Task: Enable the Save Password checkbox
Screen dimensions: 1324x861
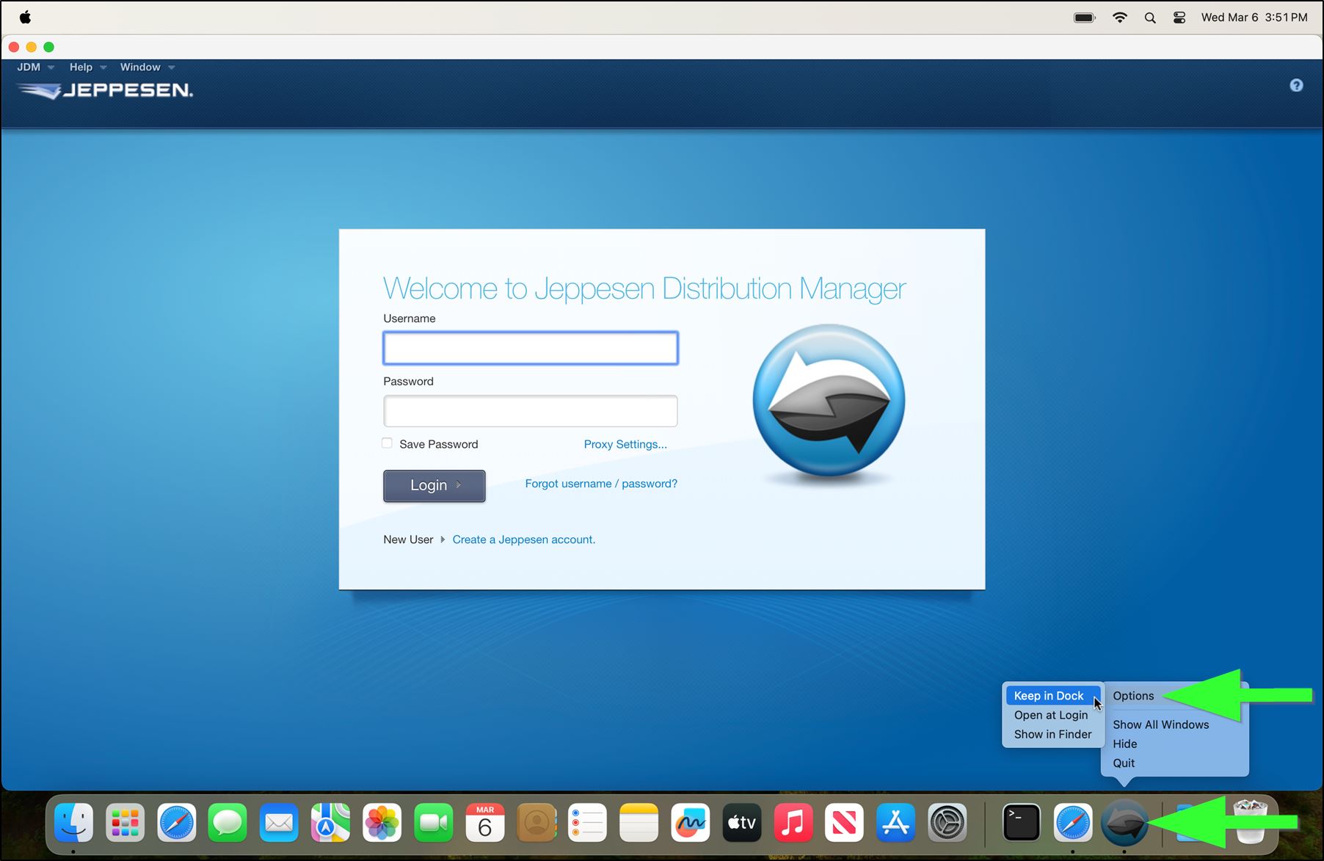Action: coord(387,443)
